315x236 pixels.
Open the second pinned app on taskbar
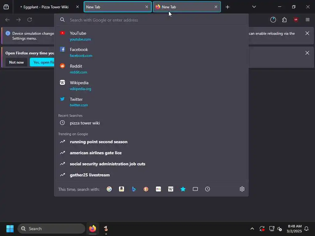(x=106, y=229)
